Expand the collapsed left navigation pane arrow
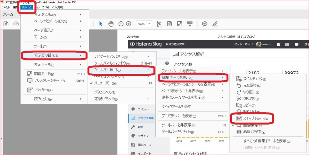This screenshot has height=155, width=309. pos(2,139)
